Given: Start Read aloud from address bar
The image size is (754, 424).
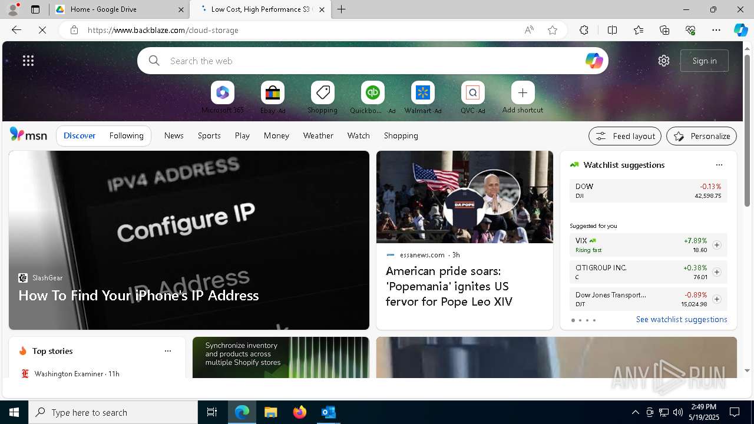Looking at the screenshot, I should (x=529, y=30).
